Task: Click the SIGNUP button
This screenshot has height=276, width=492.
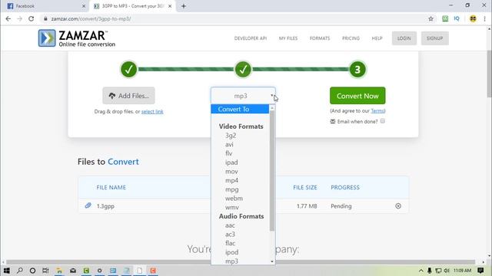Action: 434,38
